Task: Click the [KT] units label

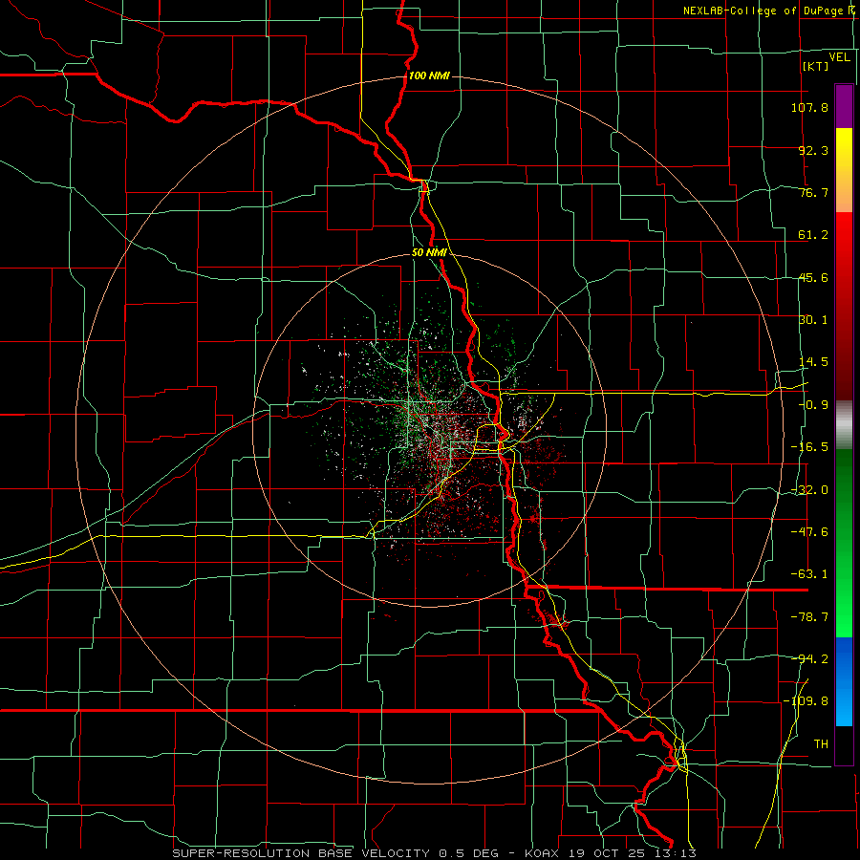Action: 815,66
